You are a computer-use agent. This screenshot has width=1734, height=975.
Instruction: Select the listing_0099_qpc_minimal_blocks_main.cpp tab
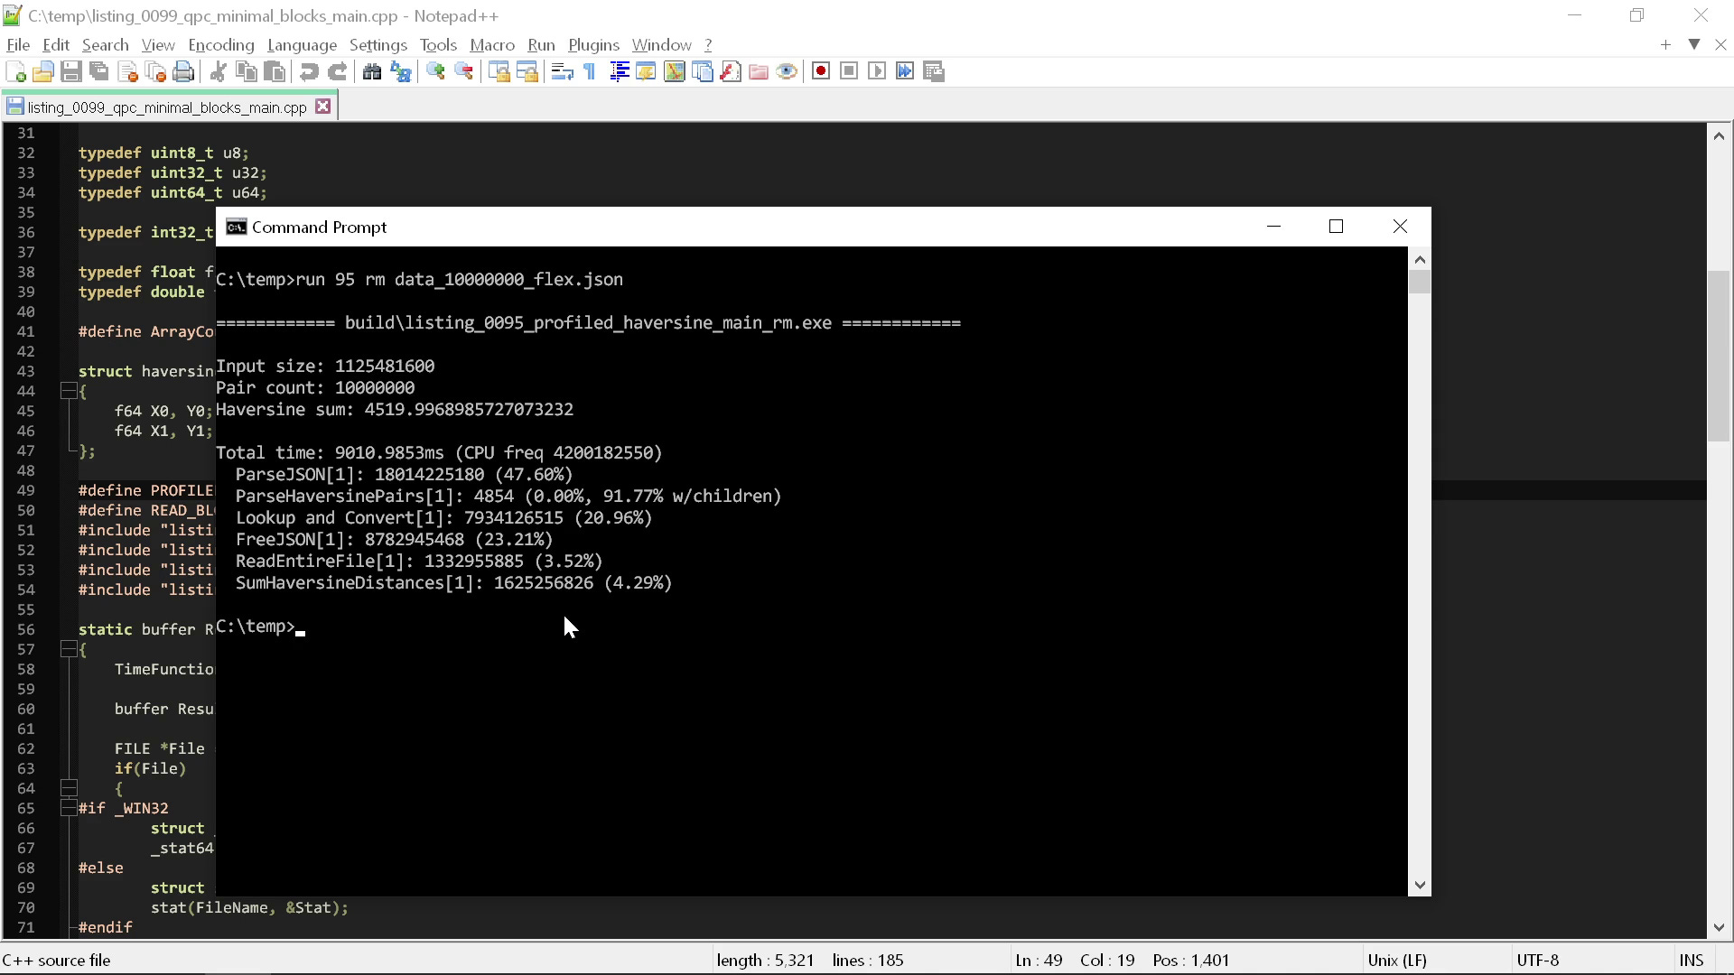[163, 107]
